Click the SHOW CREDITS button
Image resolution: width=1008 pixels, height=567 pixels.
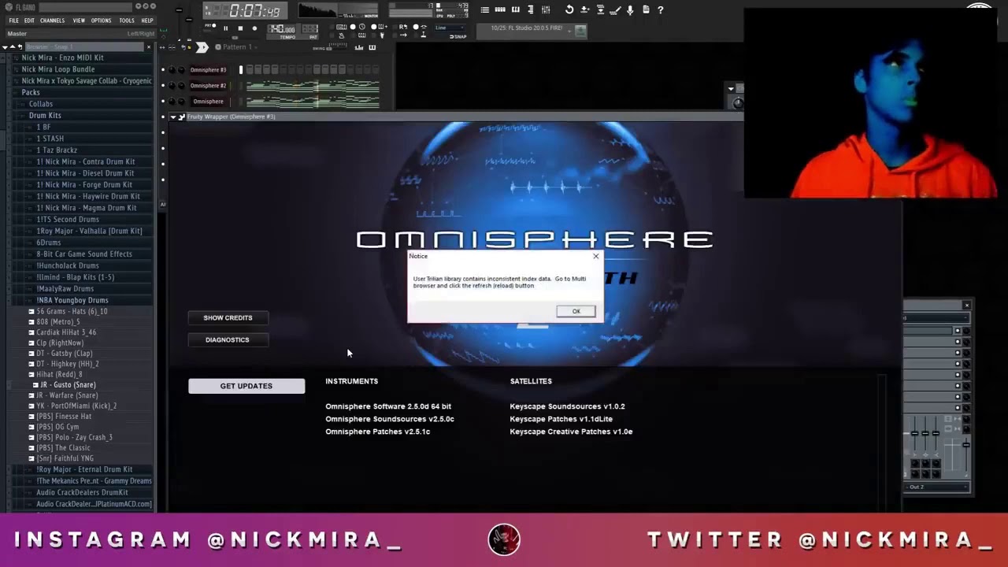click(228, 317)
